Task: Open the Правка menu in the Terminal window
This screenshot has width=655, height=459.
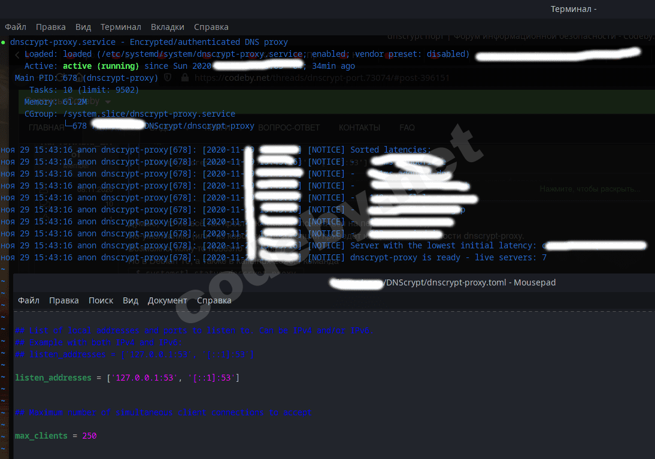Action: 50,27
